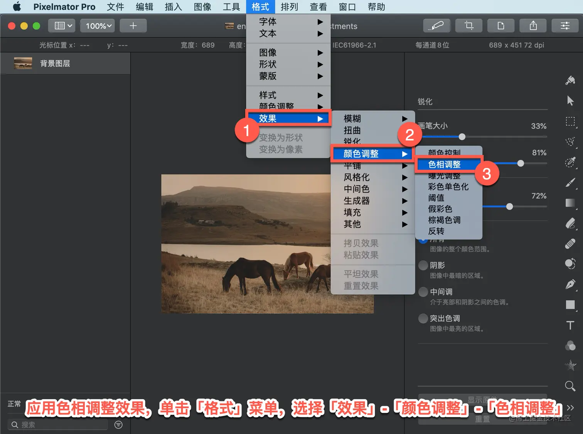Click the slider handle at 72%
583x434 pixels.
click(509, 206)
